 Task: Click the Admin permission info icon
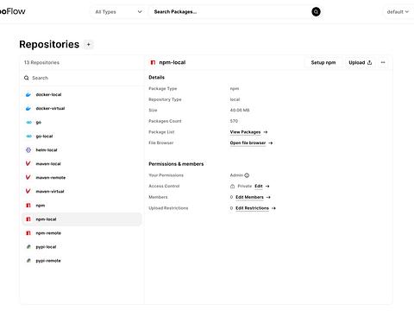pyautogui.click(x=247, y=175)
